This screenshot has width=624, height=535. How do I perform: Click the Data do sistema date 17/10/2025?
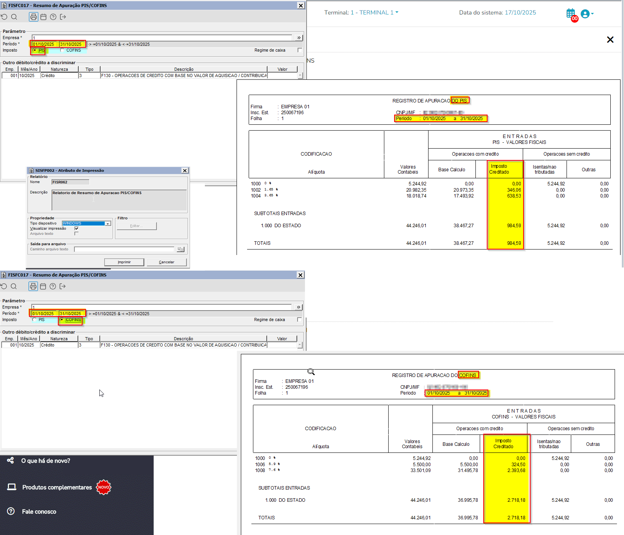click(520, 13)
